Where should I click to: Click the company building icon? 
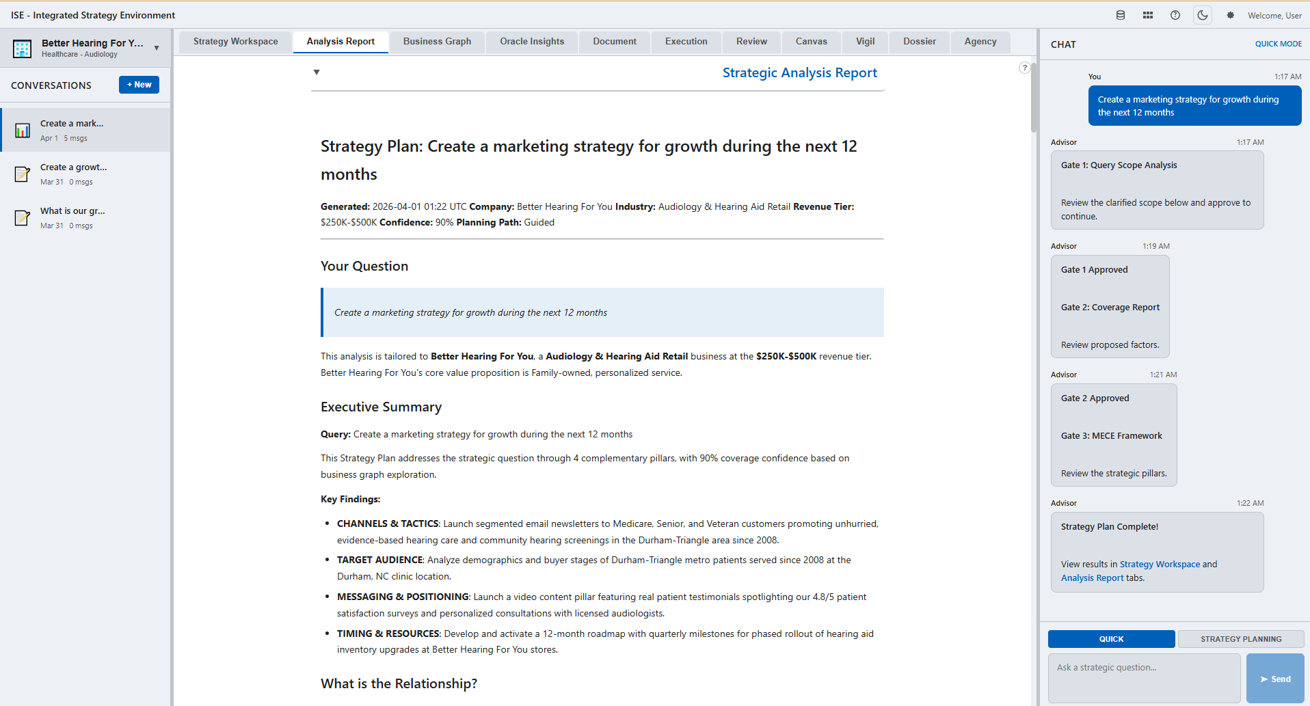click(x=23, y=49)
